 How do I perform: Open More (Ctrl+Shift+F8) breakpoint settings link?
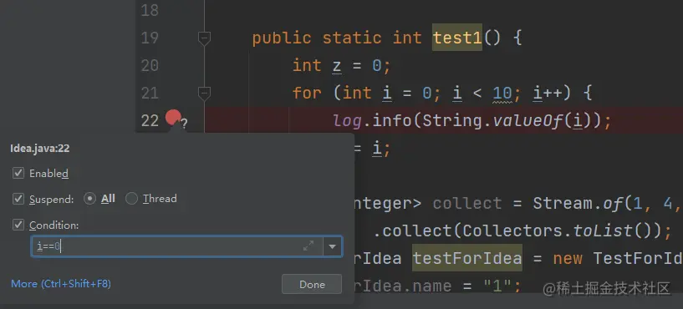[x=61, y=284]
